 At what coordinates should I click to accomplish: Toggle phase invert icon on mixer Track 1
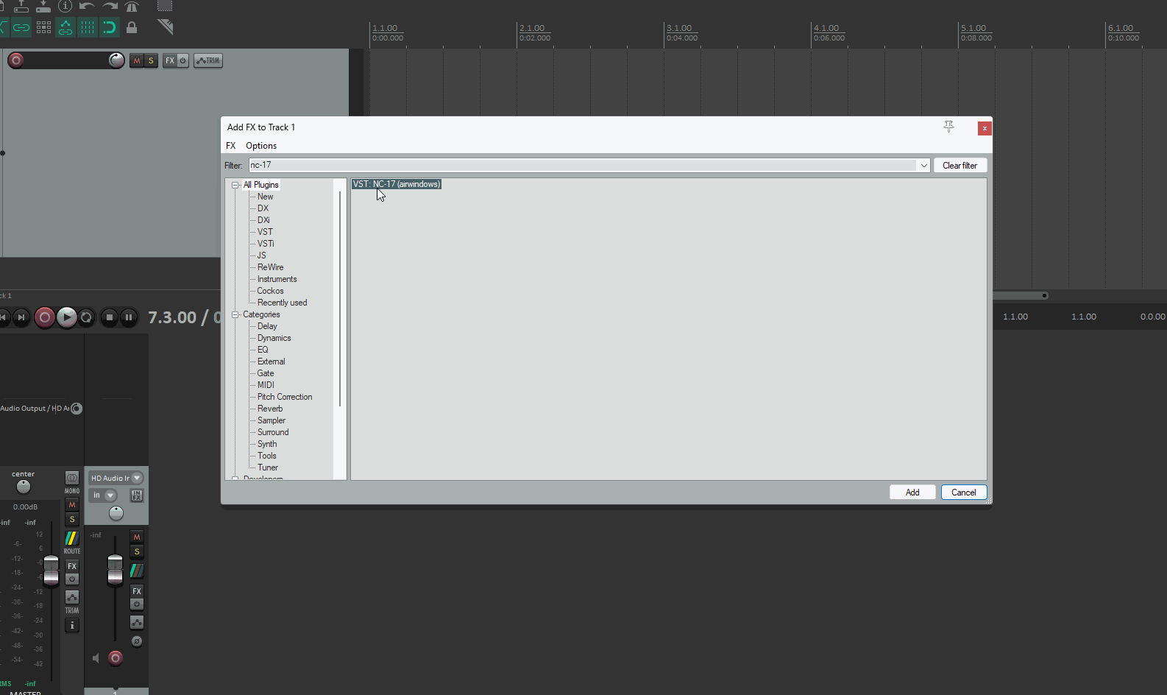(x=137, y=641)
